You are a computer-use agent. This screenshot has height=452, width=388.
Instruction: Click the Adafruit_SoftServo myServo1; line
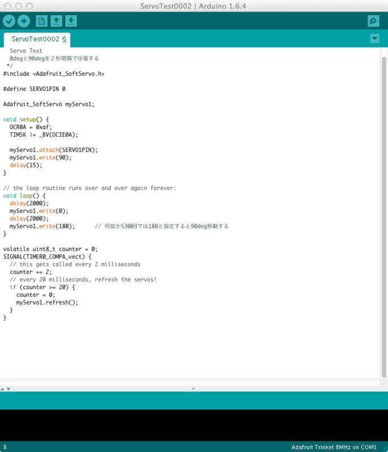(49, 104)
